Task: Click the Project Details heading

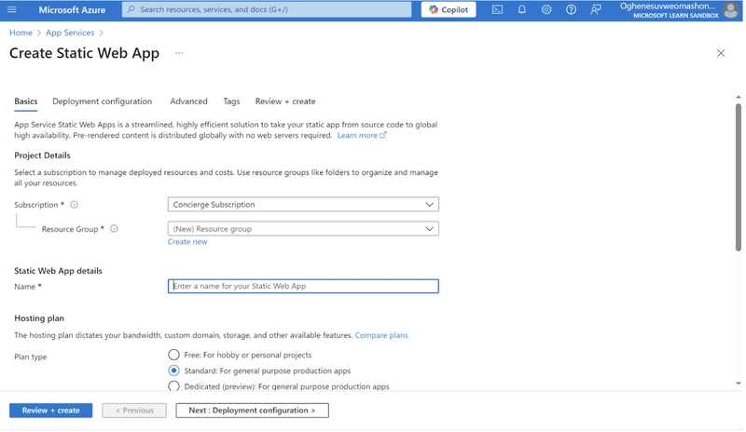Action: (42, 155)
